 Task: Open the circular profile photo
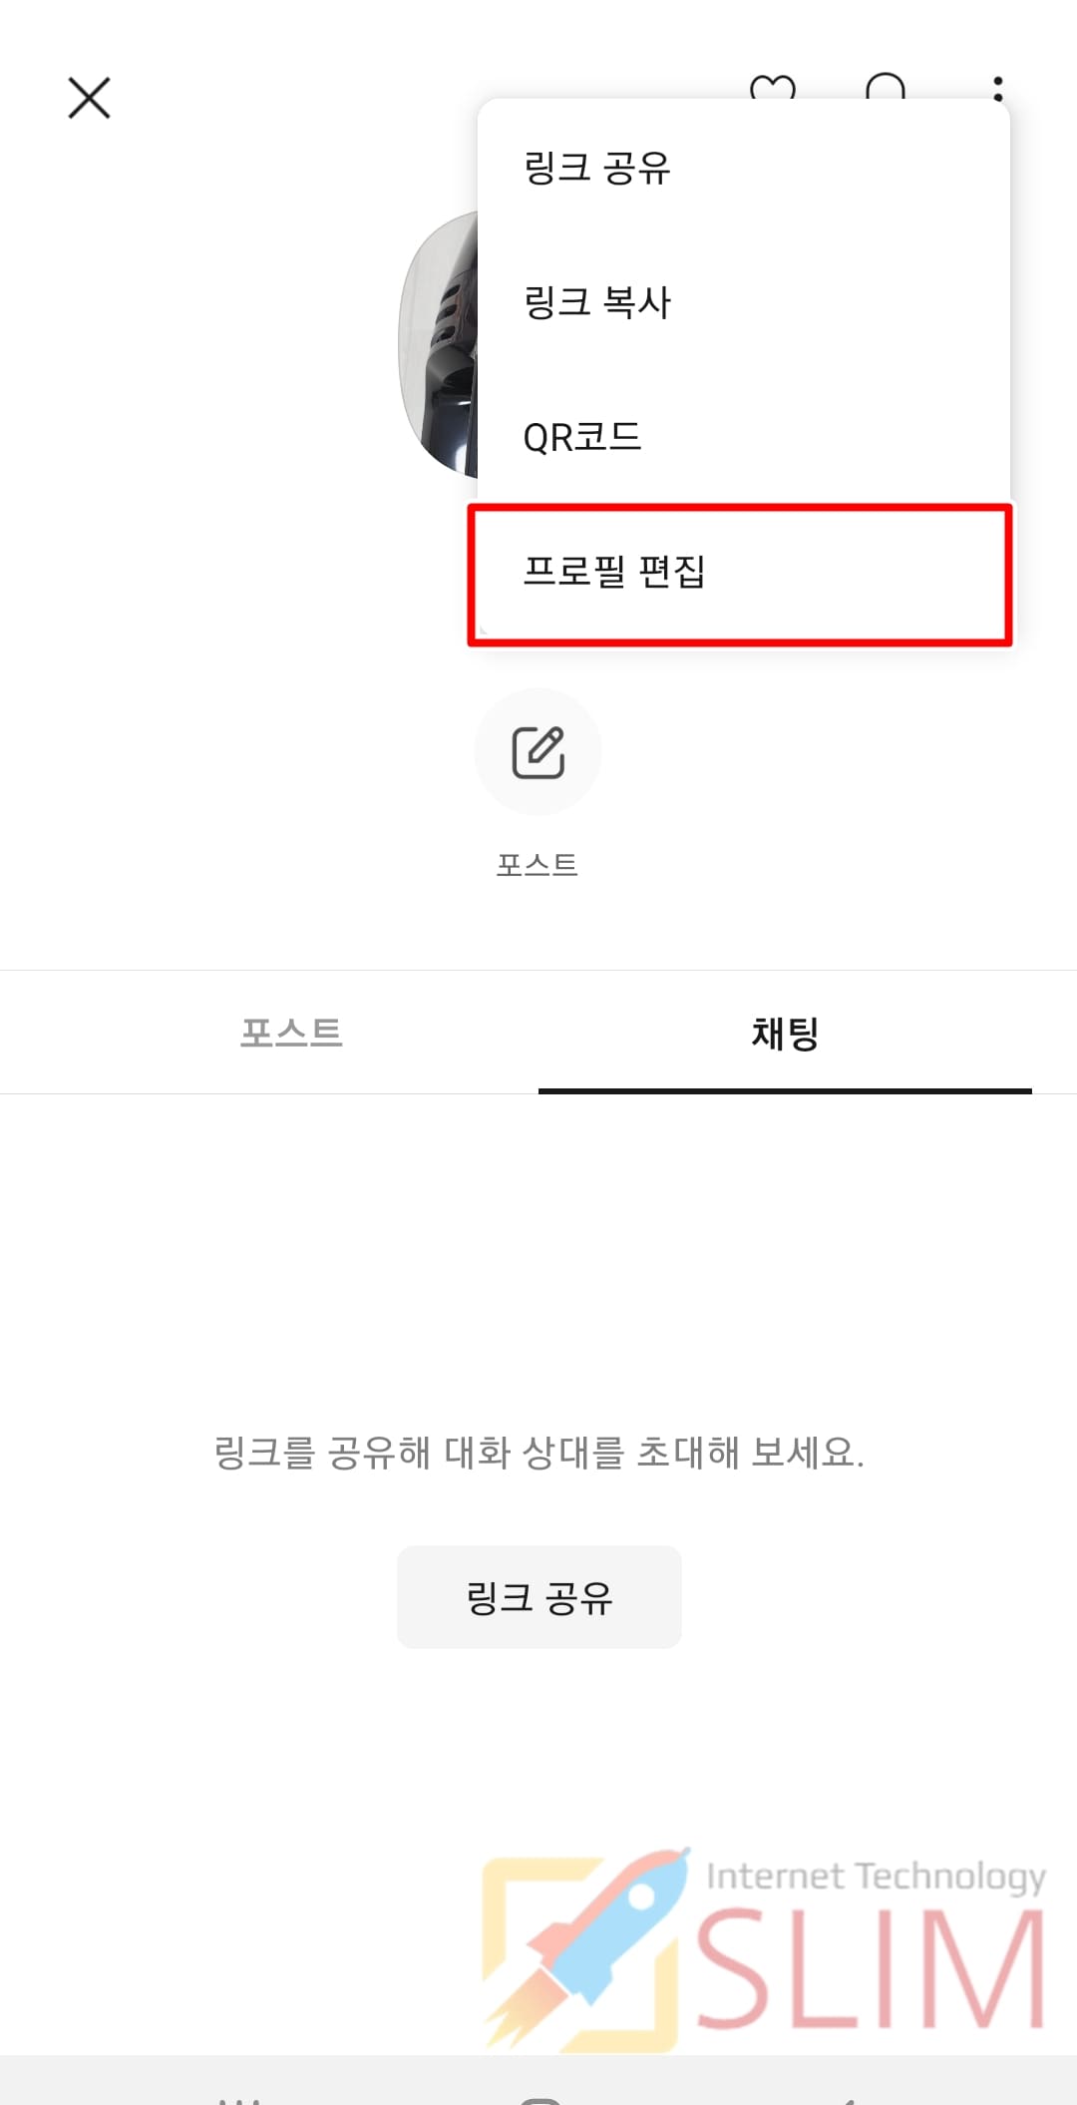pos(439,344)
